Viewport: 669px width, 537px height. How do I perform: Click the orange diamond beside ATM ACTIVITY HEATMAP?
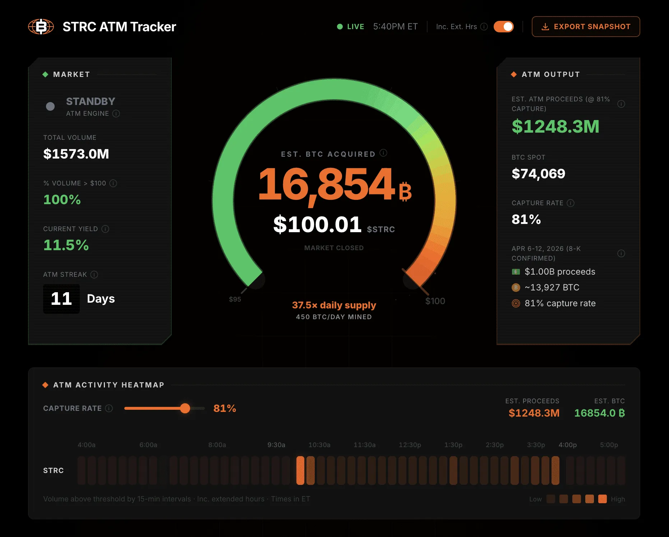[46, 385]
